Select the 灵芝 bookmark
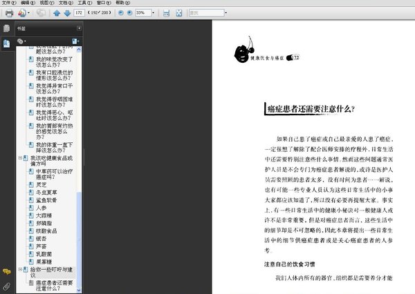Viewport: 415px width, 294px height. click(41, 185)
